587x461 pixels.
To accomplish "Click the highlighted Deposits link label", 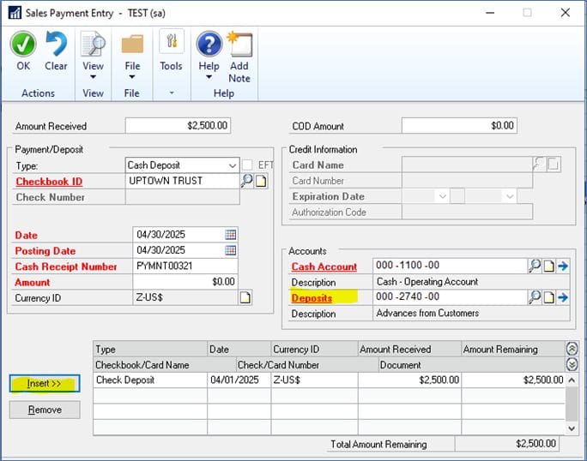I will pyautogui.click(x=312, y=298).
